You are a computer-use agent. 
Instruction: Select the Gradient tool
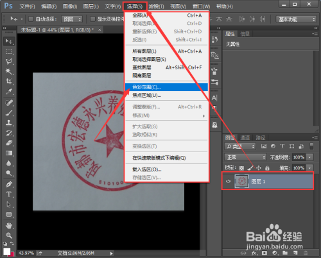tap(9, 153)
